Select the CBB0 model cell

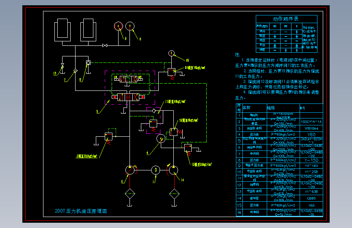pos(311,198)
